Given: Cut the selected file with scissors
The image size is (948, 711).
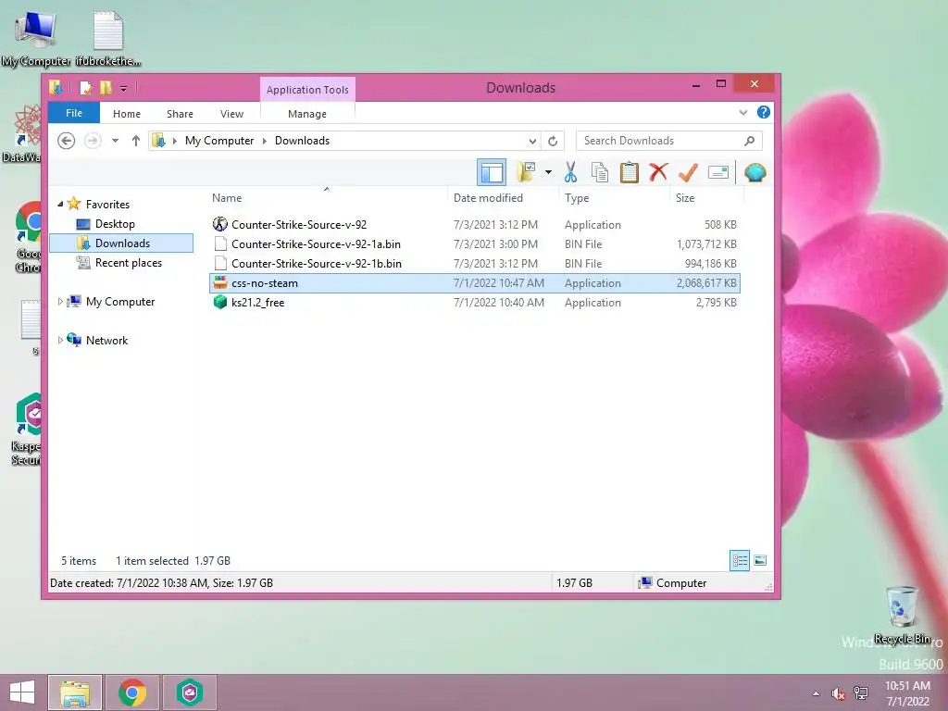Looking at the screenshot, I should pos(570,172).
